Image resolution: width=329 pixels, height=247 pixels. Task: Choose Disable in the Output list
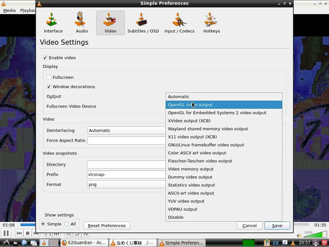(224, 217)
